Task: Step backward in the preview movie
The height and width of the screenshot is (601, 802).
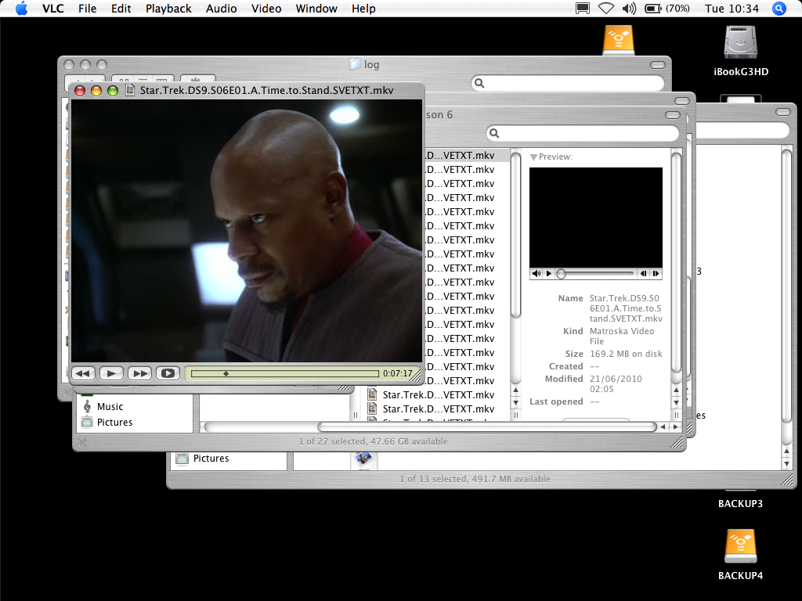Action: coord(644,273)
